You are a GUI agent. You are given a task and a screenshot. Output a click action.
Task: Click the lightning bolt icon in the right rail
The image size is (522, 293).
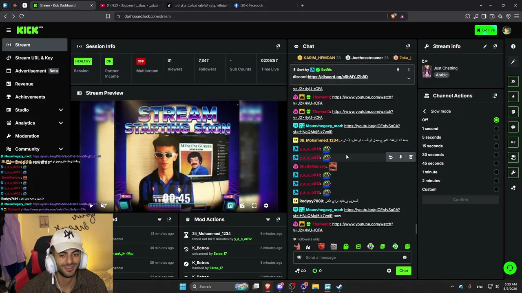click(513, 96)
